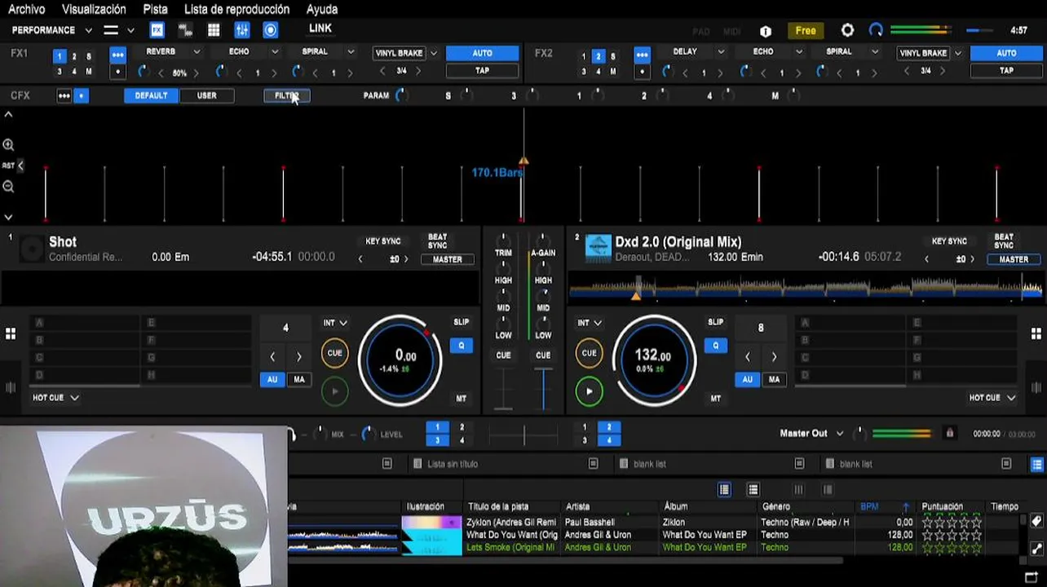Toggle Quantize Q on deck 1
Viewport: 1047px width, 587px height.
[461, 346]
